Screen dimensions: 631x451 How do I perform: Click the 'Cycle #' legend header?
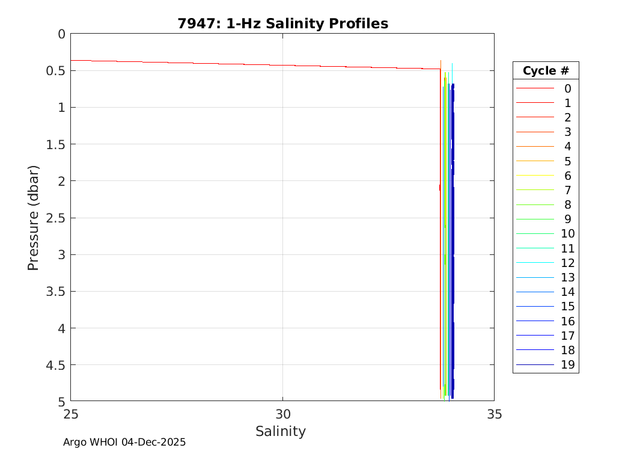[546, 70]
